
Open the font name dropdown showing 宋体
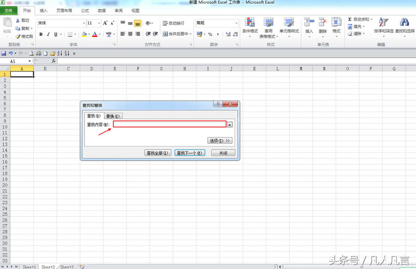tap(84, 23)
